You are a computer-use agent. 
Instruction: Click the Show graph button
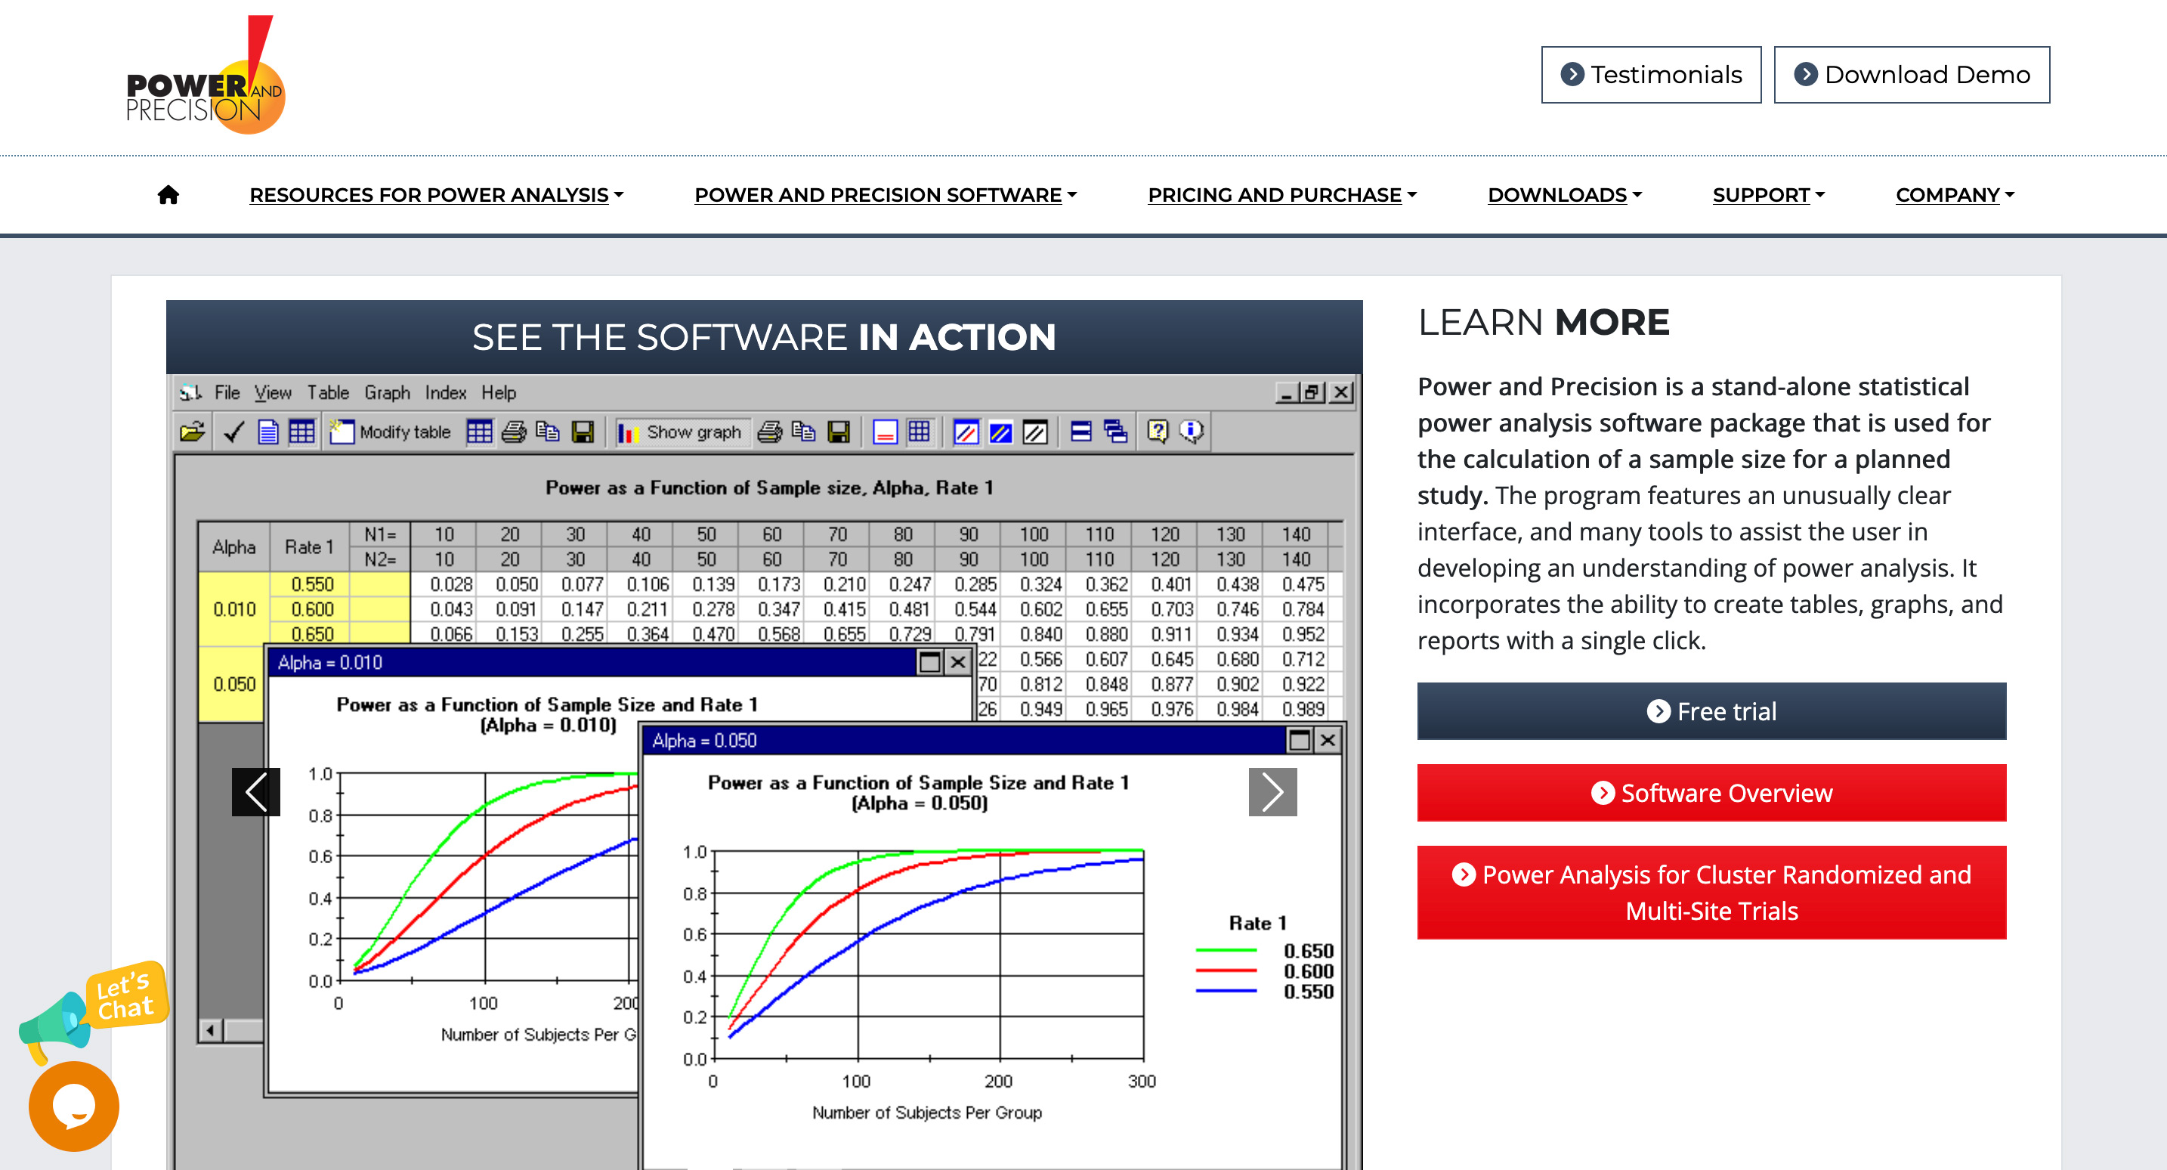[682, 432]
